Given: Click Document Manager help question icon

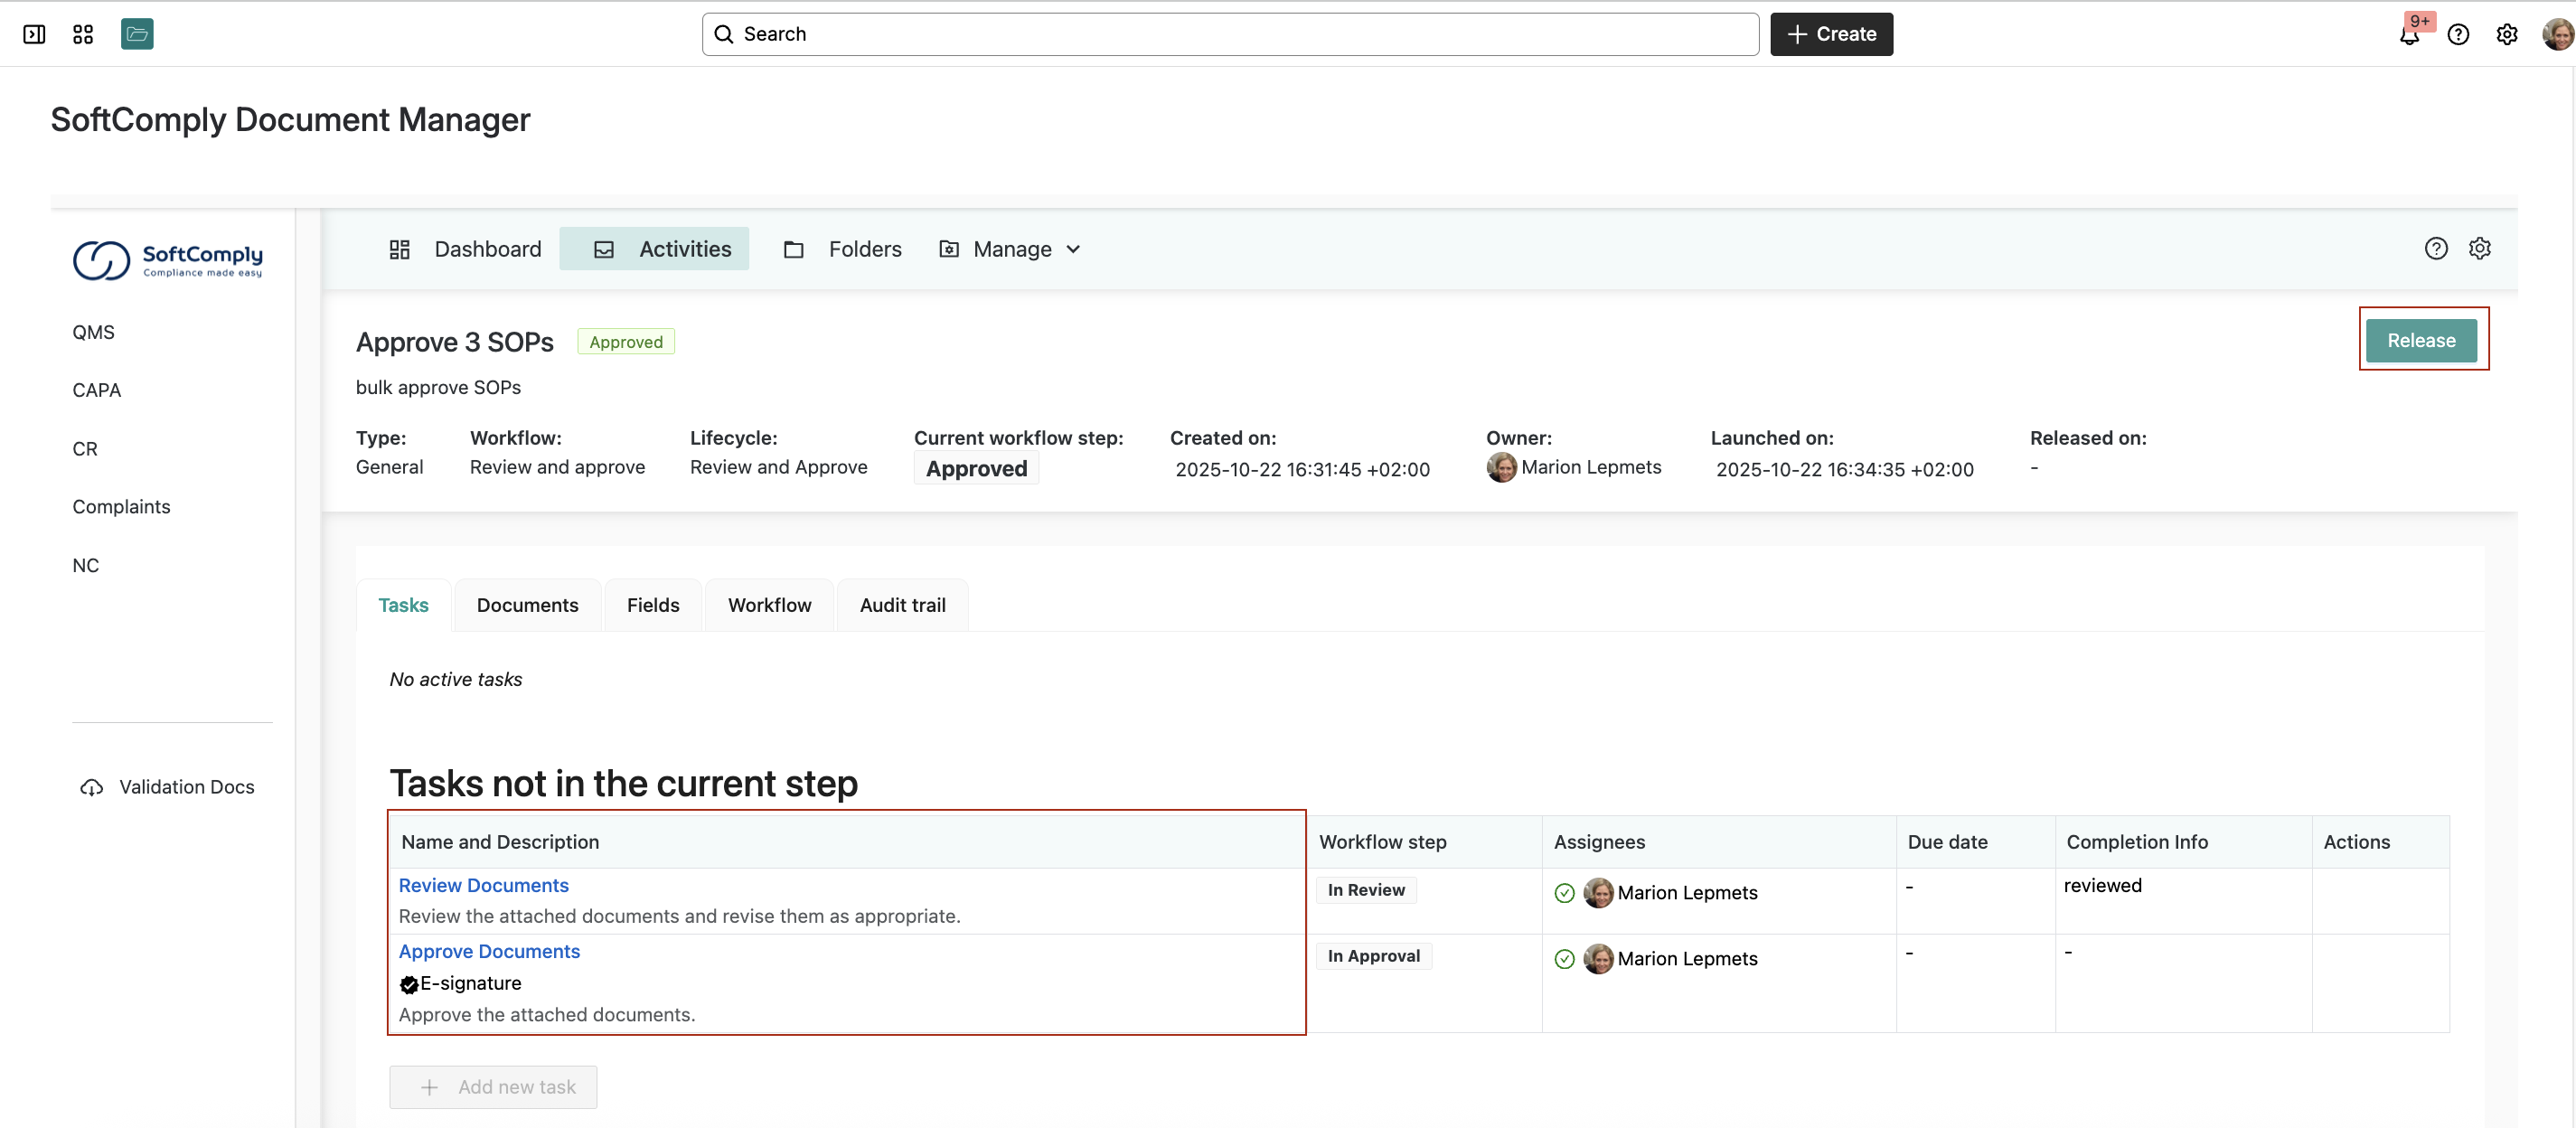Looking at the screenshot, I should coord(2435,249).
